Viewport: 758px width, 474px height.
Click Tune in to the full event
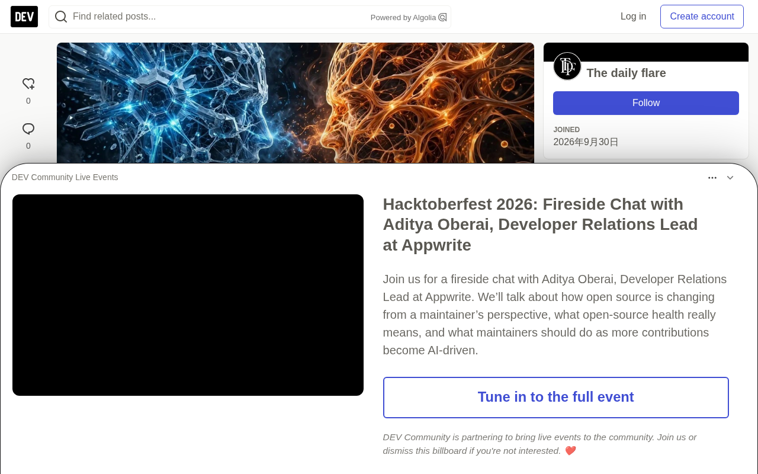point(556,398)
